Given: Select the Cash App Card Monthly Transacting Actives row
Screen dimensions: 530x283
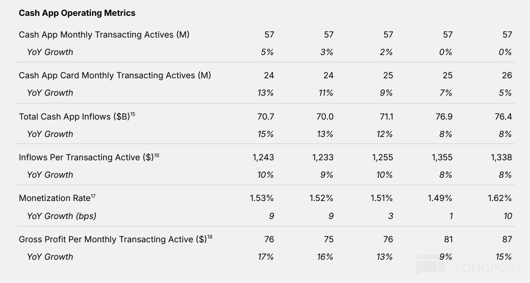Looking at the screenshot, I should (x=115, y=75).
